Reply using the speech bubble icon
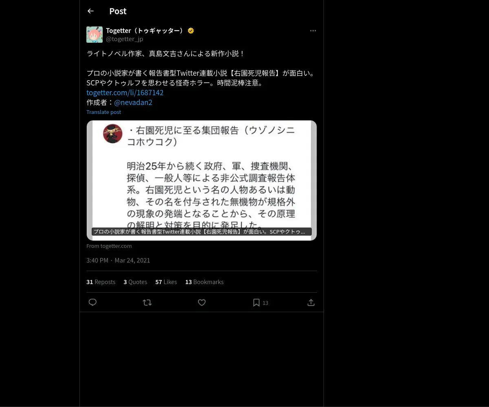Viewport: 489px width, 407px height. coord(93,302)
